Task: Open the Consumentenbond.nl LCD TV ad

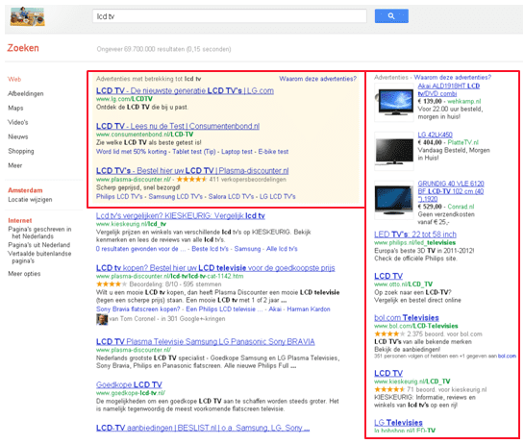Action: pos(178,126)
